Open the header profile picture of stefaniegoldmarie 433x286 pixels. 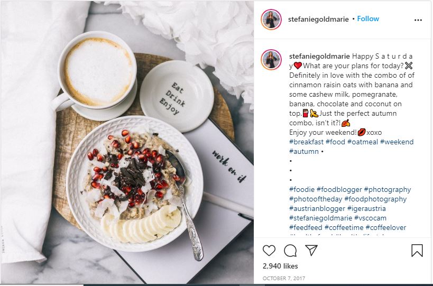tap(271, 20)
